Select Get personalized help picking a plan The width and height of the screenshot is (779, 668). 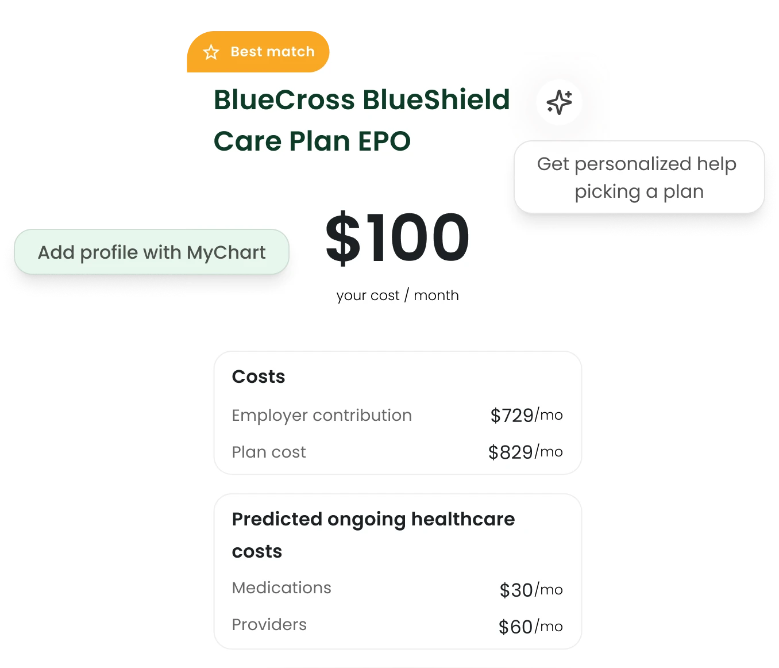tap(638, 177)
